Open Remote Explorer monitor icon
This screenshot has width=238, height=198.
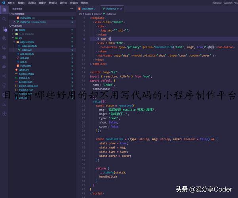pos(4,48)
